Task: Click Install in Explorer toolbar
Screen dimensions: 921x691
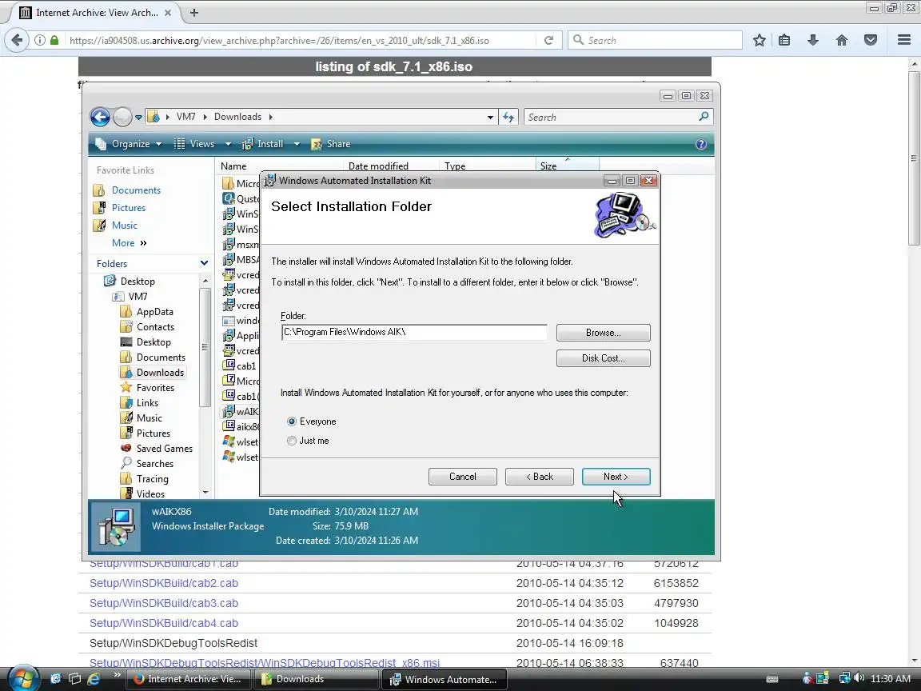Action: 263,144
